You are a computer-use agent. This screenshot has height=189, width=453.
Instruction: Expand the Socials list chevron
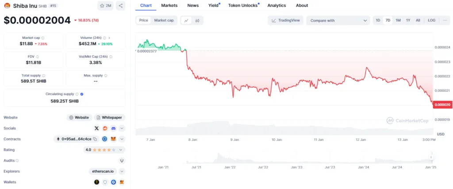(x=122, y=129)
